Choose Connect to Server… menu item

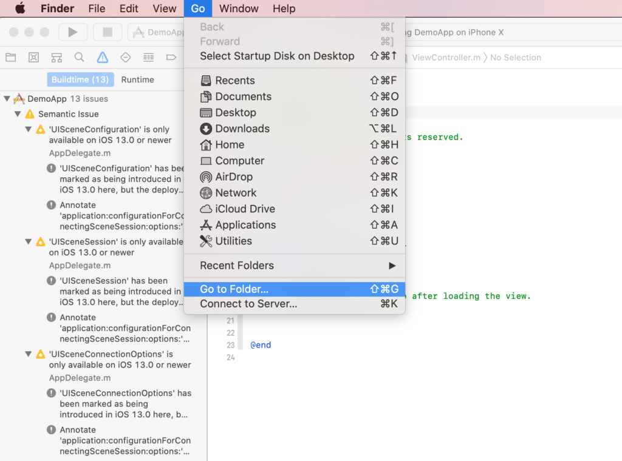tap(295, 304)
